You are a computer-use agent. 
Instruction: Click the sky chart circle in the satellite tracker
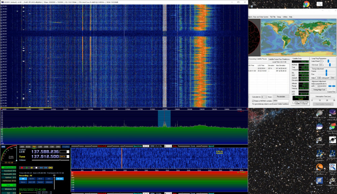pyautogui.click(x=254, y=38)
